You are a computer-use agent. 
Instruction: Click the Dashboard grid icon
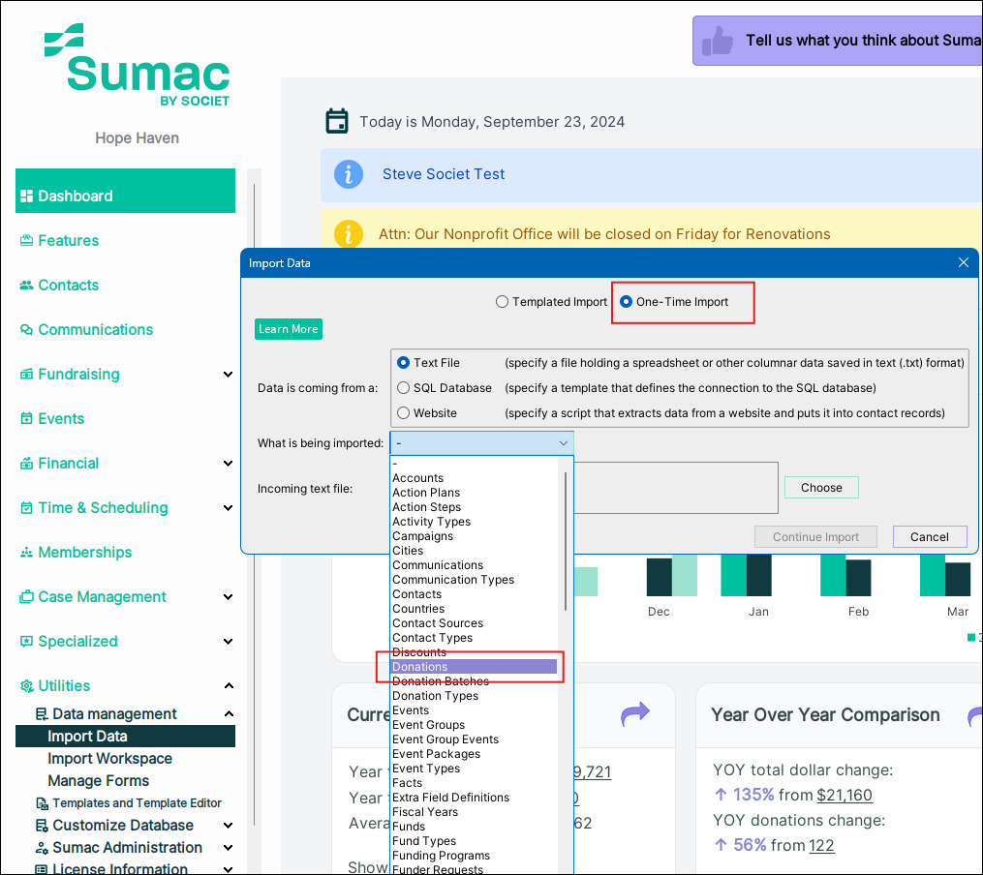(26, 196)
